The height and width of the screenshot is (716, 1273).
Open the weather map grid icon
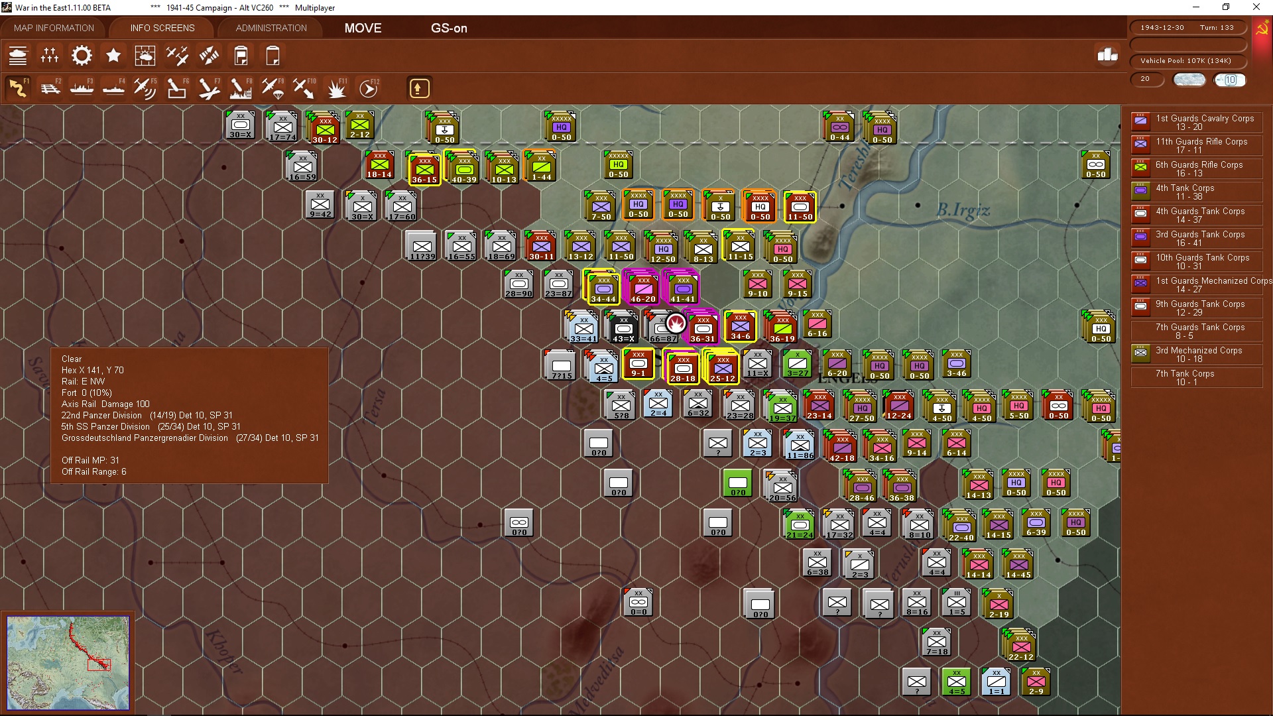coord(145,56)
